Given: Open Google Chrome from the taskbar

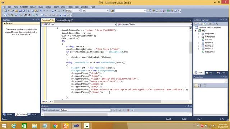Looking at the screenshot, I should point(55,126).
